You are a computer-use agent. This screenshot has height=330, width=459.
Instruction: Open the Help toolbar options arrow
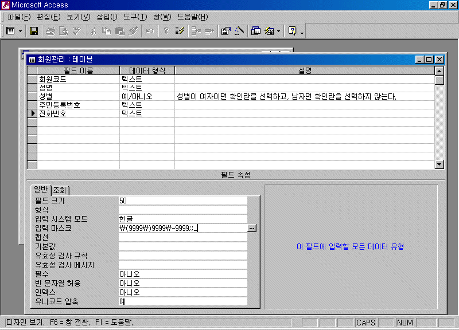(x=302, y=31)
